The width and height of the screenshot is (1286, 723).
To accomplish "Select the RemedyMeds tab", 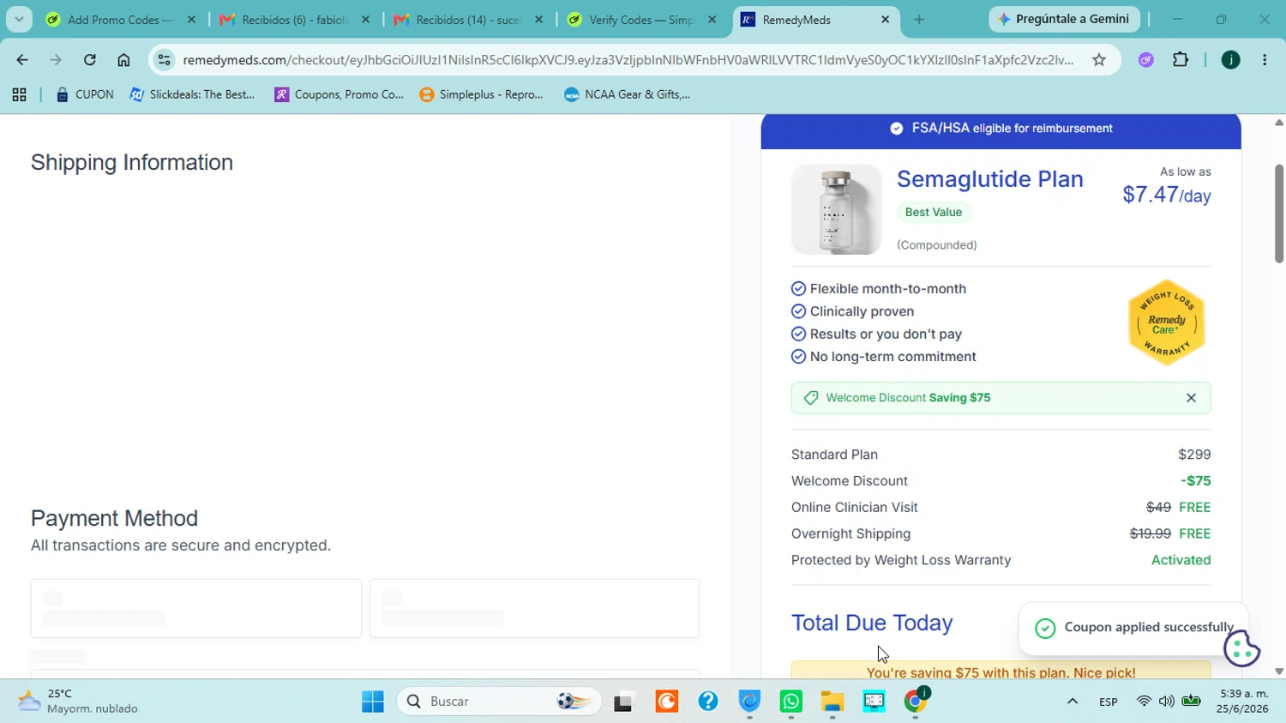I will 814,19.
